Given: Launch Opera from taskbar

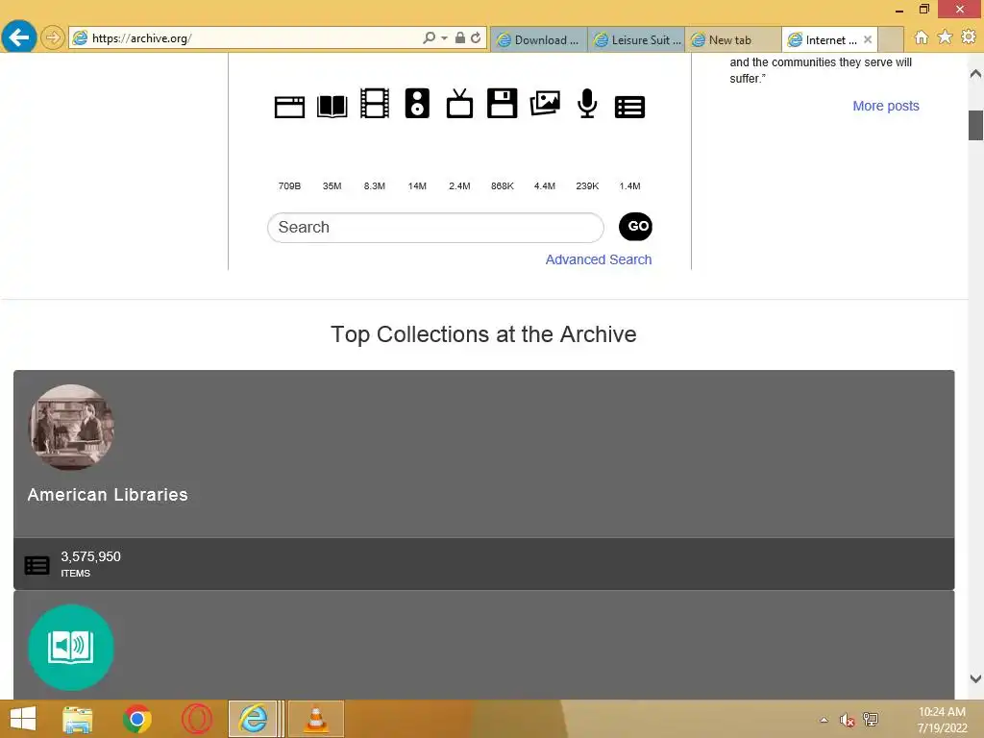Looking at the screenshot, I should (196, 719).
